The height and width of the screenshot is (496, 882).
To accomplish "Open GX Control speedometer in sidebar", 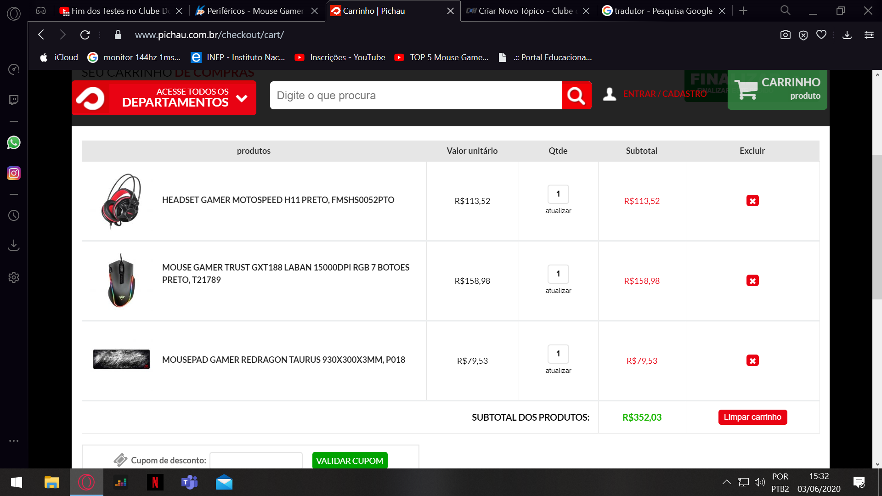I will (14, 69).
